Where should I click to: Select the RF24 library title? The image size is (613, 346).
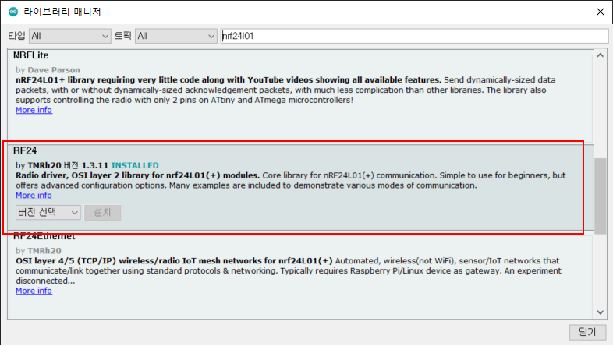25,150
